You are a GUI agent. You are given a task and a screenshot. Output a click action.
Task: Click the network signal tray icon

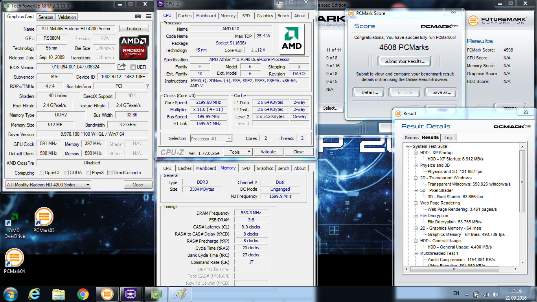pos(486,294)
